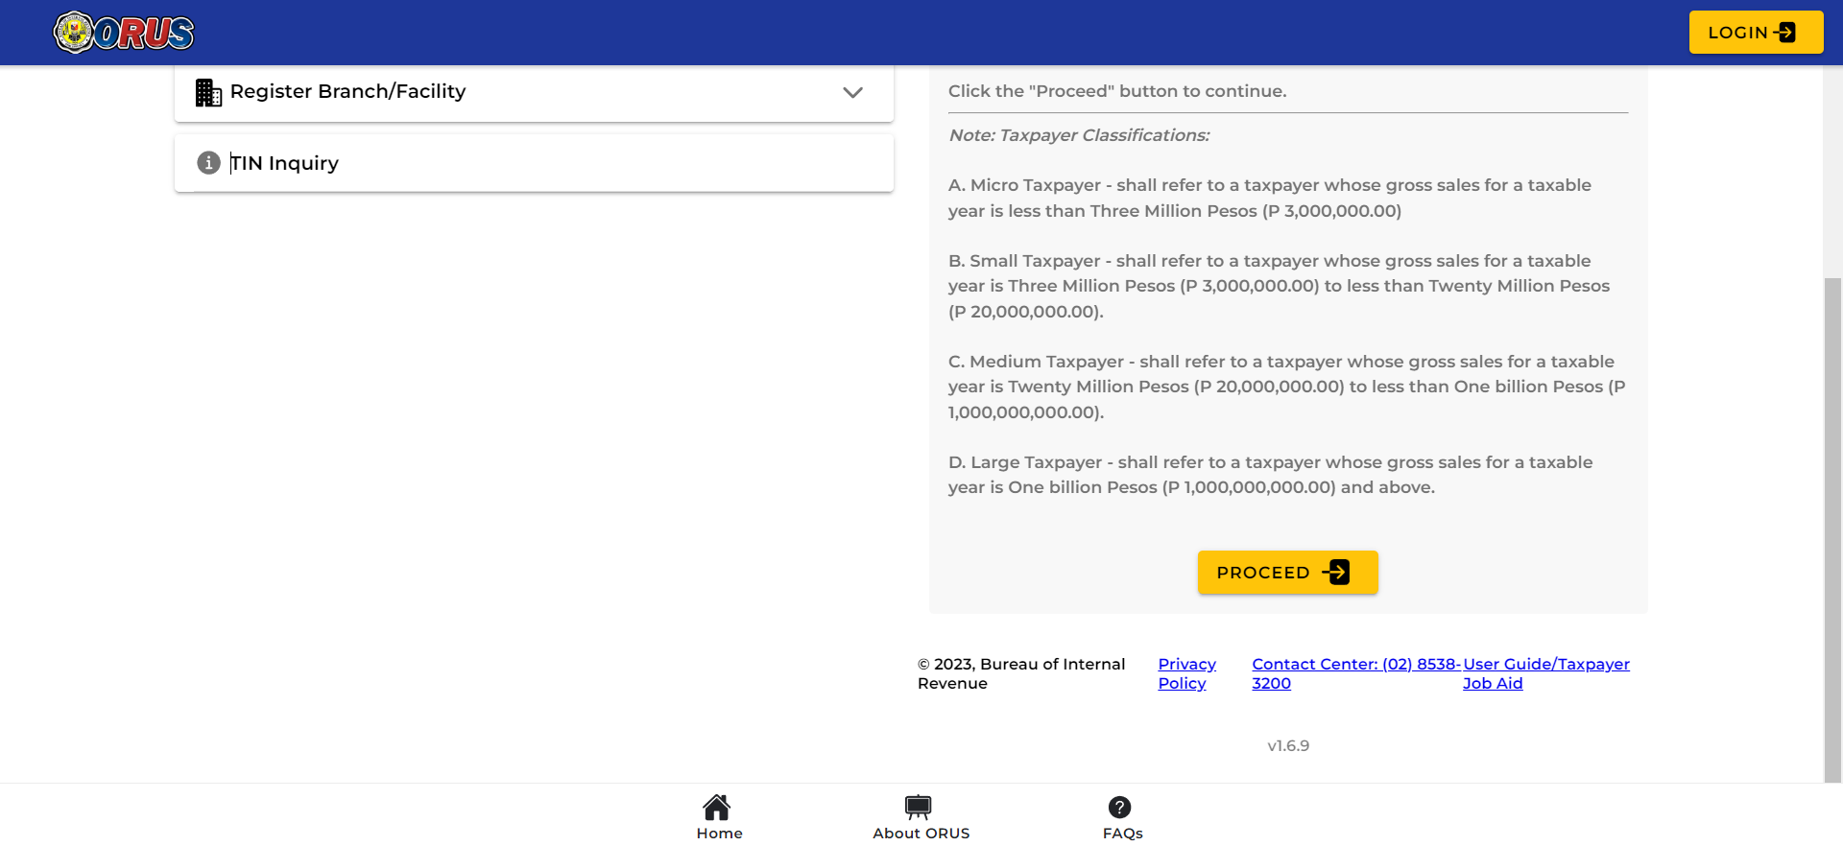Click the arrow icon on the PROCEED button
Screen dimensions: 1843x846
coord(1336,573)
